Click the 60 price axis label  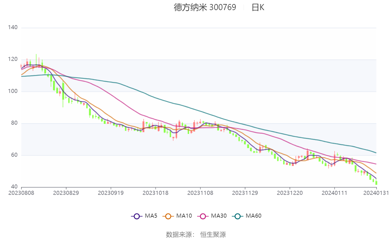(14, 155)
